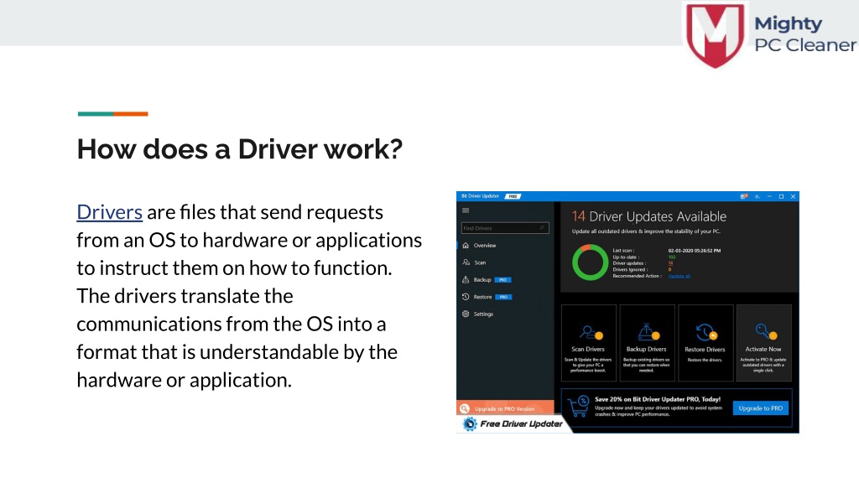Click the Update all link

pos(679,276)
